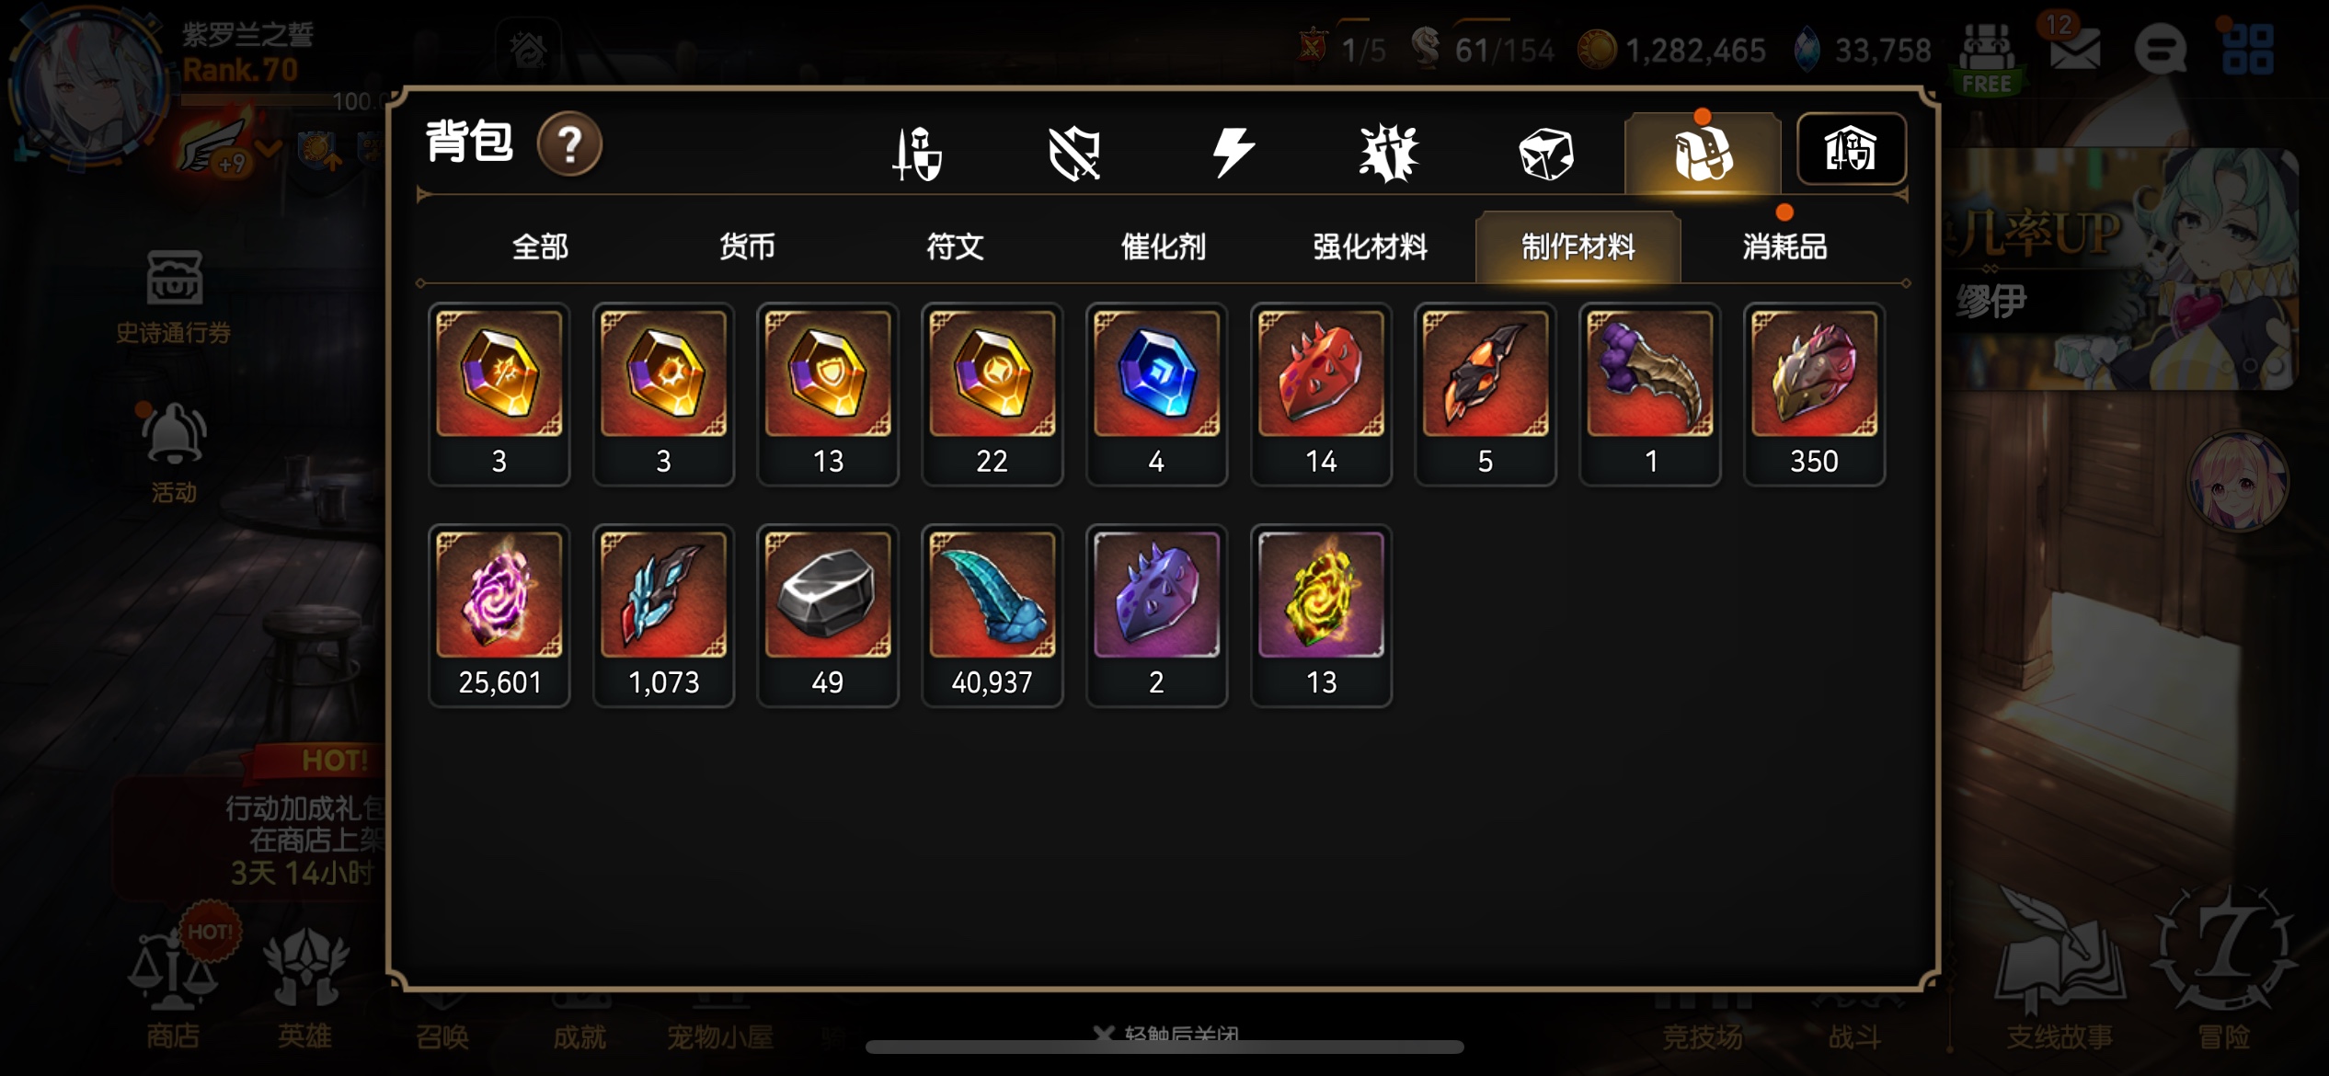Open the backpack items category
Image resolution: width=2329 pixels, height=1076 pixels.
click(1703, 153)
